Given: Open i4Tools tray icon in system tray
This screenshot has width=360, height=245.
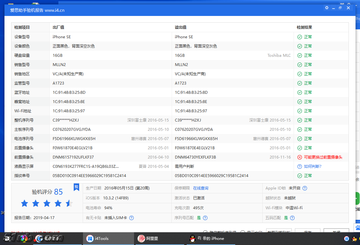Looking at the screenshot, I should [x=347, y=238].
